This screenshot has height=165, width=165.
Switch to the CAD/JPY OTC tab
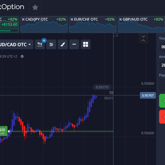(x=44, y=24)
